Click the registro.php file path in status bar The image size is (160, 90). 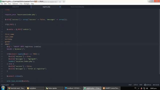click(x=5, y=85)
